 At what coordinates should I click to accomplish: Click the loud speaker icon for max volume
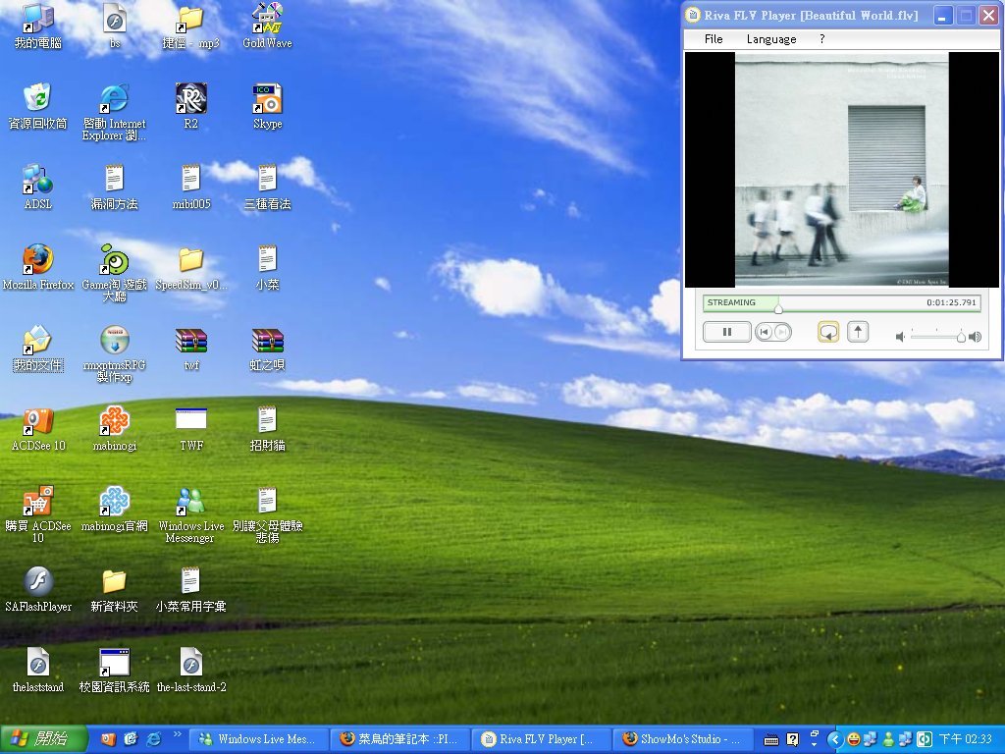click(975, 337)
